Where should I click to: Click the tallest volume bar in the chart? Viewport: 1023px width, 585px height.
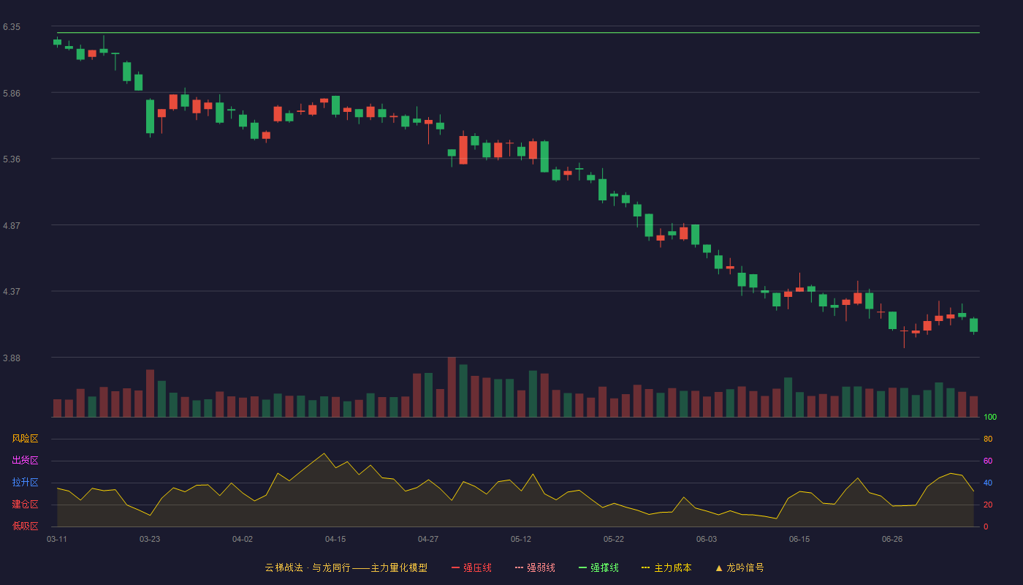tap(452, 387)
